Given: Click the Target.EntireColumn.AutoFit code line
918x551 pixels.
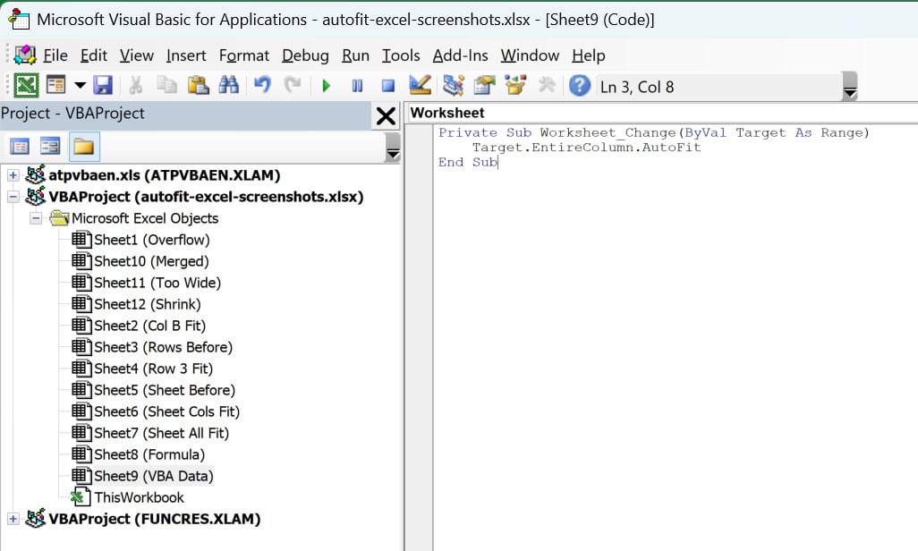Looking at the screenshot, I should pyautogui.click(x=587, y=148).
